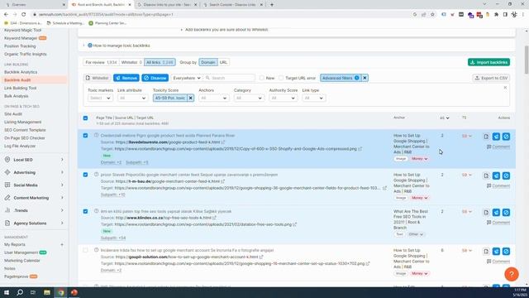Open Windows taskbar search
This screenshot has height=298, width=529.
(x=20, y=292)
